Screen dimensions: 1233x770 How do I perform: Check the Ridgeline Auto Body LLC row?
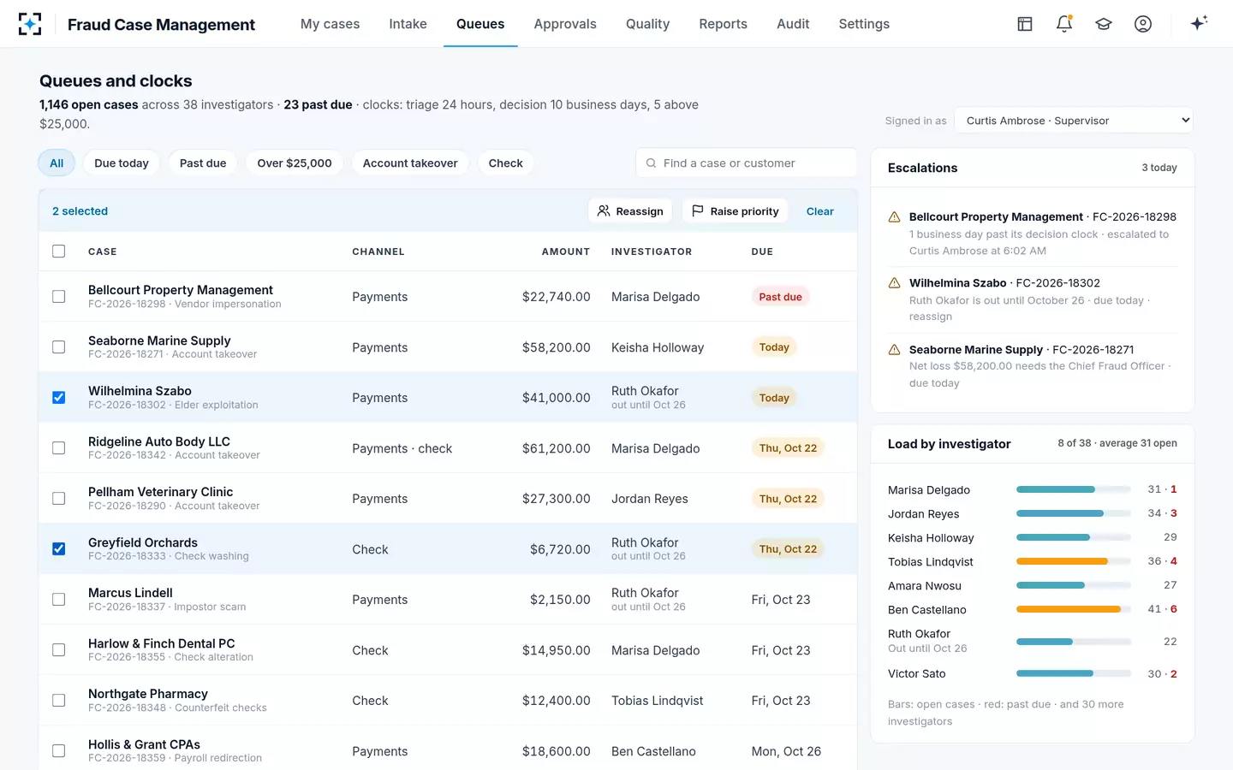coord(58,447)
